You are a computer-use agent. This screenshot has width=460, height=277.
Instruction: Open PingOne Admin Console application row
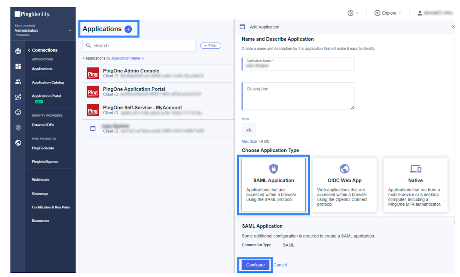[158, 73]
